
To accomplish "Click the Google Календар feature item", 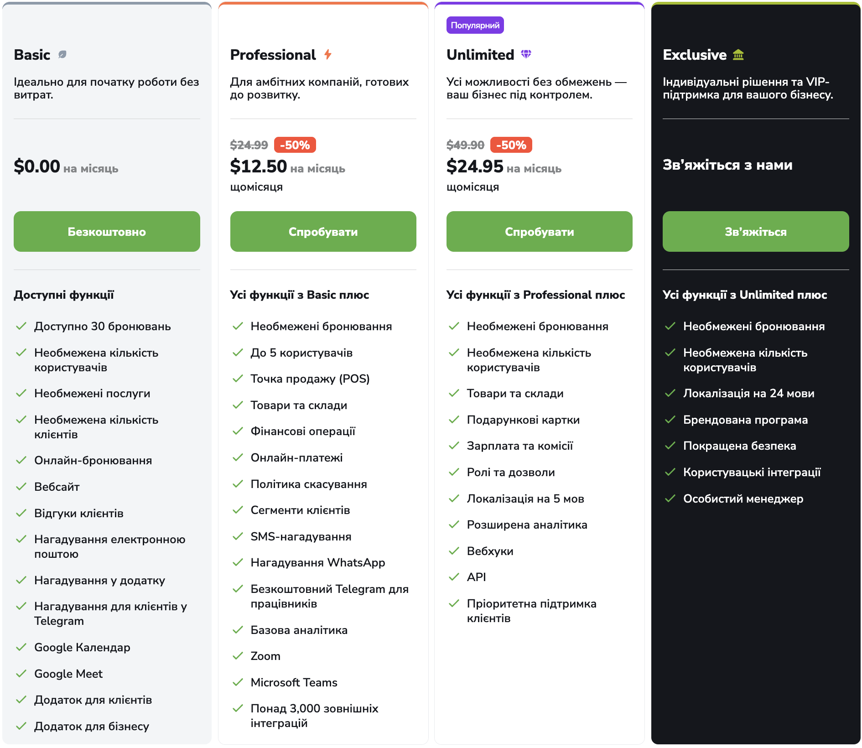I will (x=82, y=647).
